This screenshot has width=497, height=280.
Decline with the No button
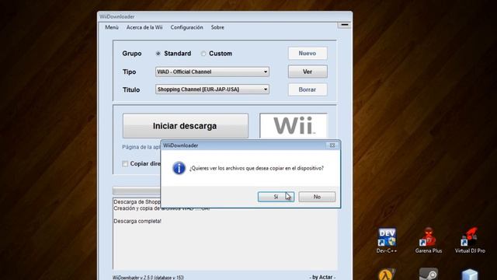pos(317,197)
